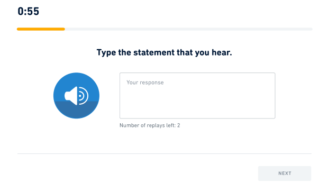The image size is (328, 191).
Task: Click the Your response placeholder text
Action: 145,83
